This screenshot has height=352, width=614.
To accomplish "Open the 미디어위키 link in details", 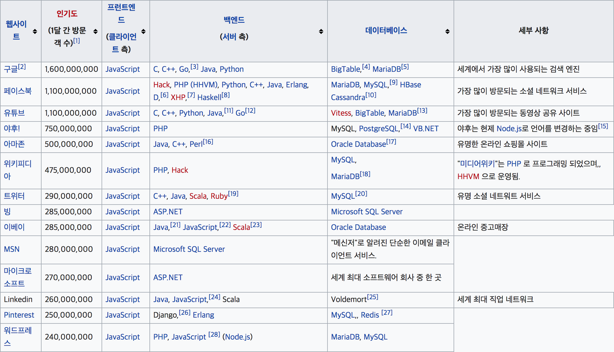I will [x=477, y=164].
